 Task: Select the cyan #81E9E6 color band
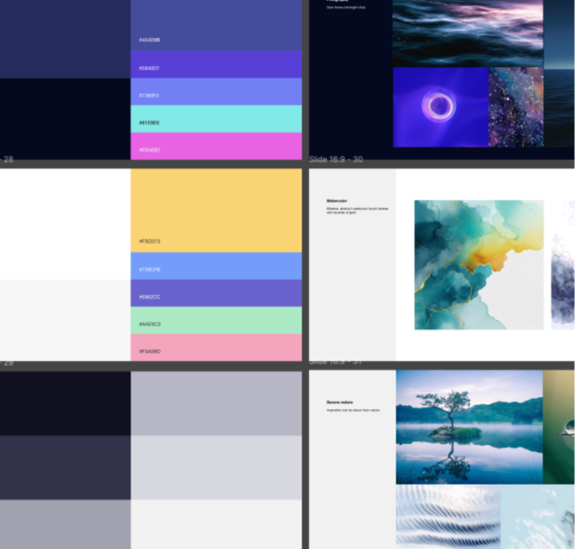pyautogui.click(x=217, y=119)
